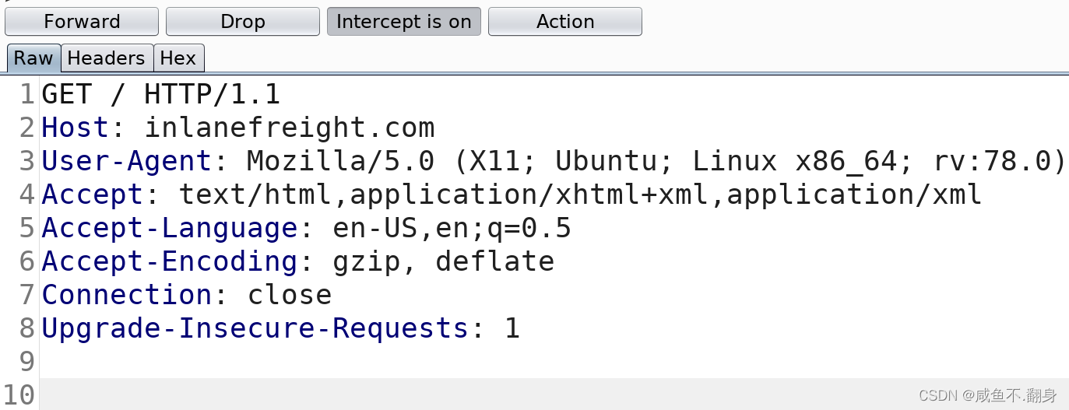This screenshot has height=410, width=1069.
Task: Open the Headers tab
Action: click(x=106, y=58)
